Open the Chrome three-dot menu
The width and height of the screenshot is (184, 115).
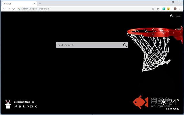tap(180, 9)
